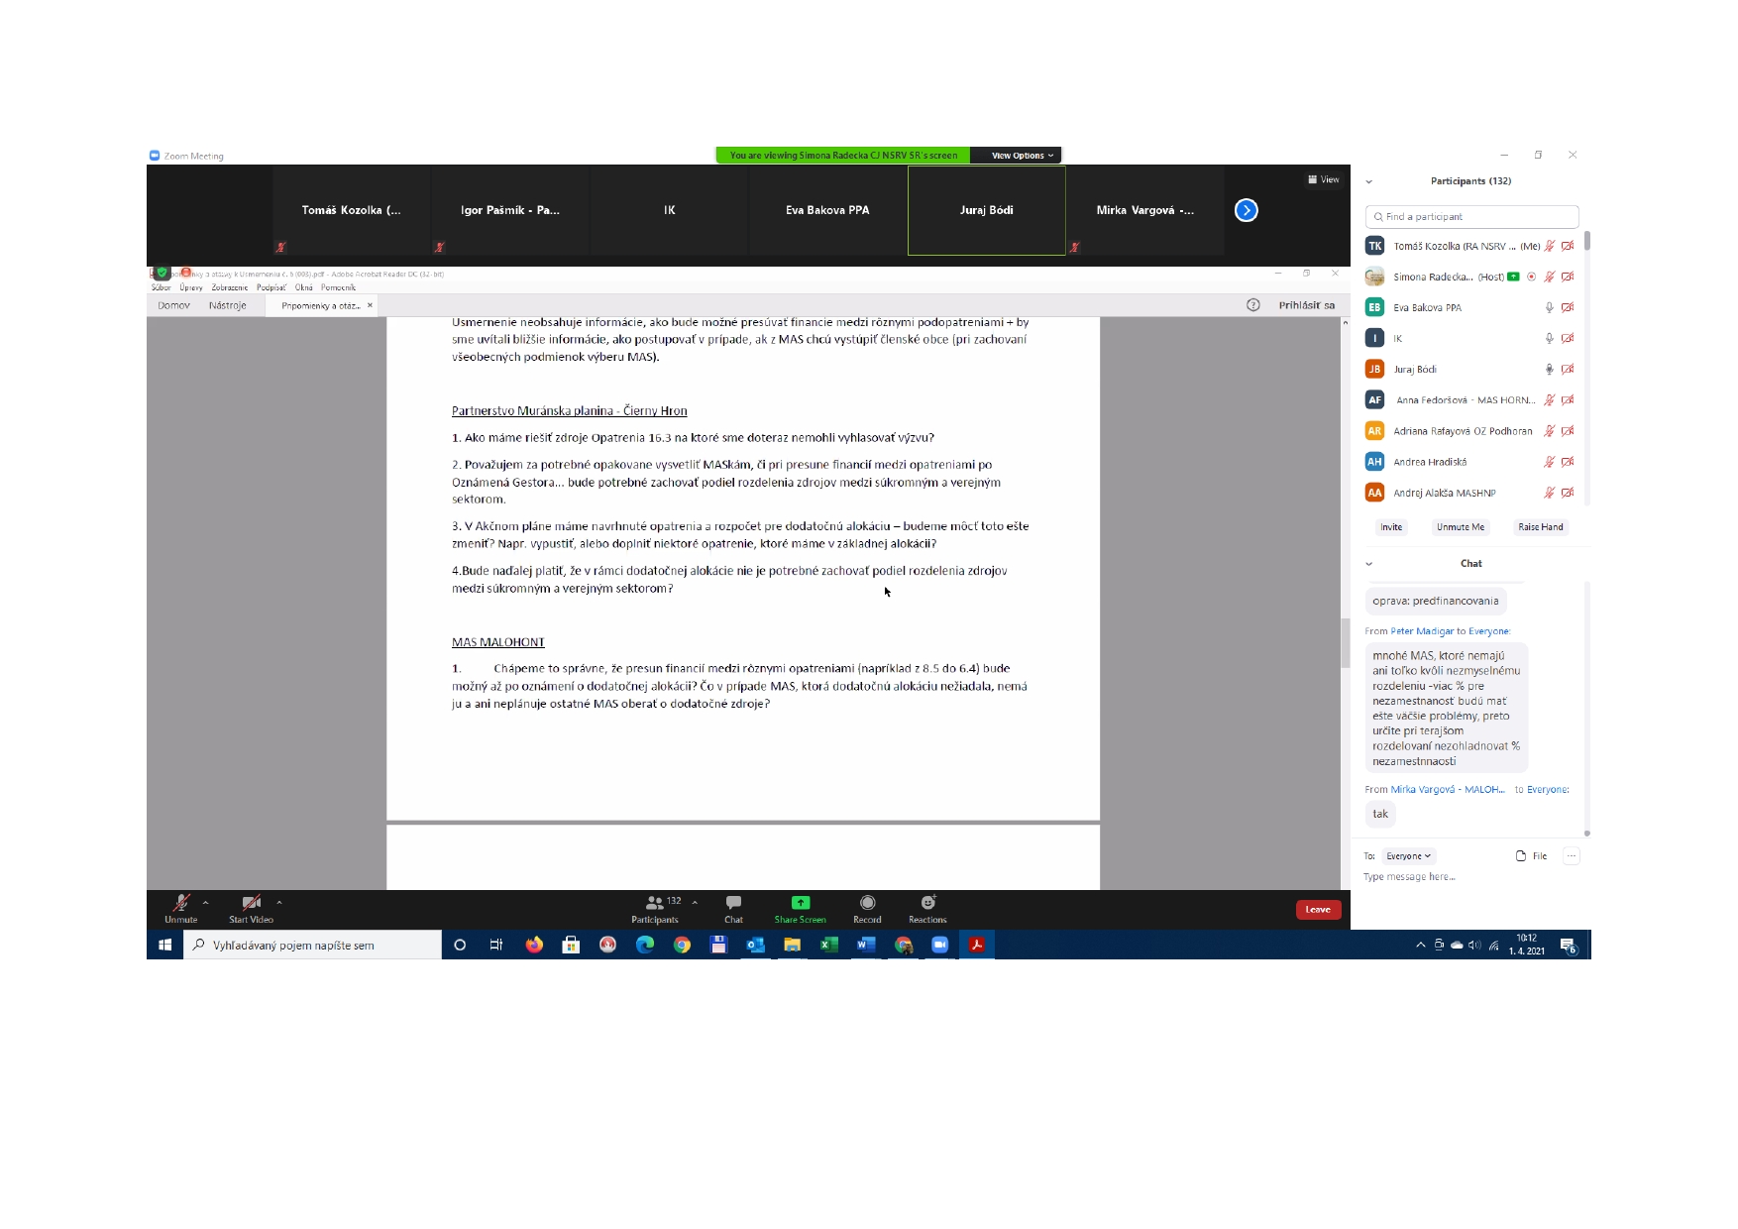
Task: Select Juraj Bódi's video tile
Action: pos(987,210)
